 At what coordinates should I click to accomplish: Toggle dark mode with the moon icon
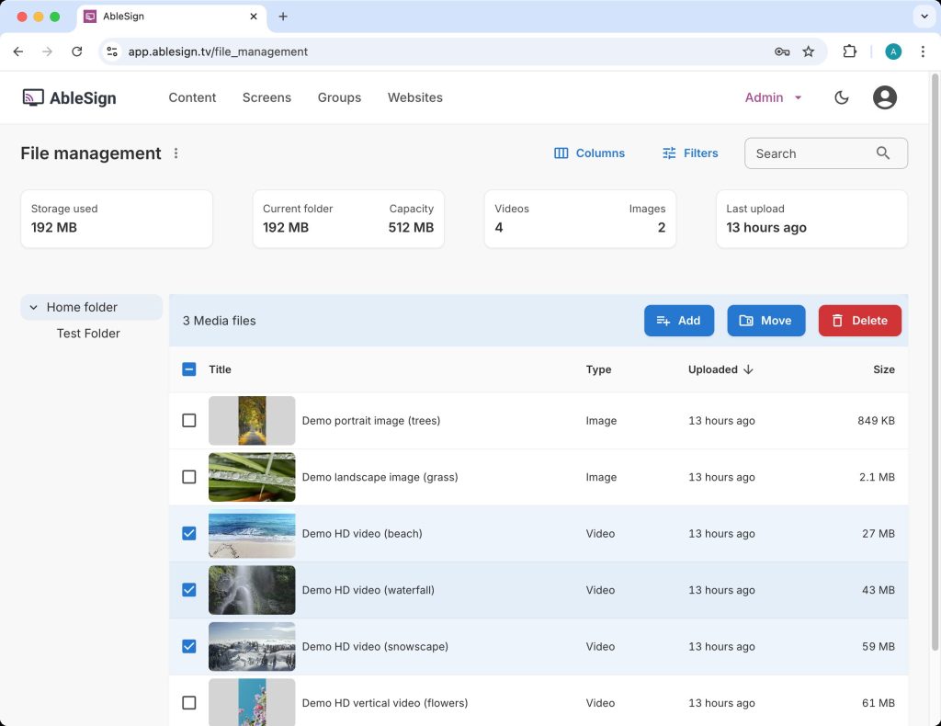click(842, 97)
